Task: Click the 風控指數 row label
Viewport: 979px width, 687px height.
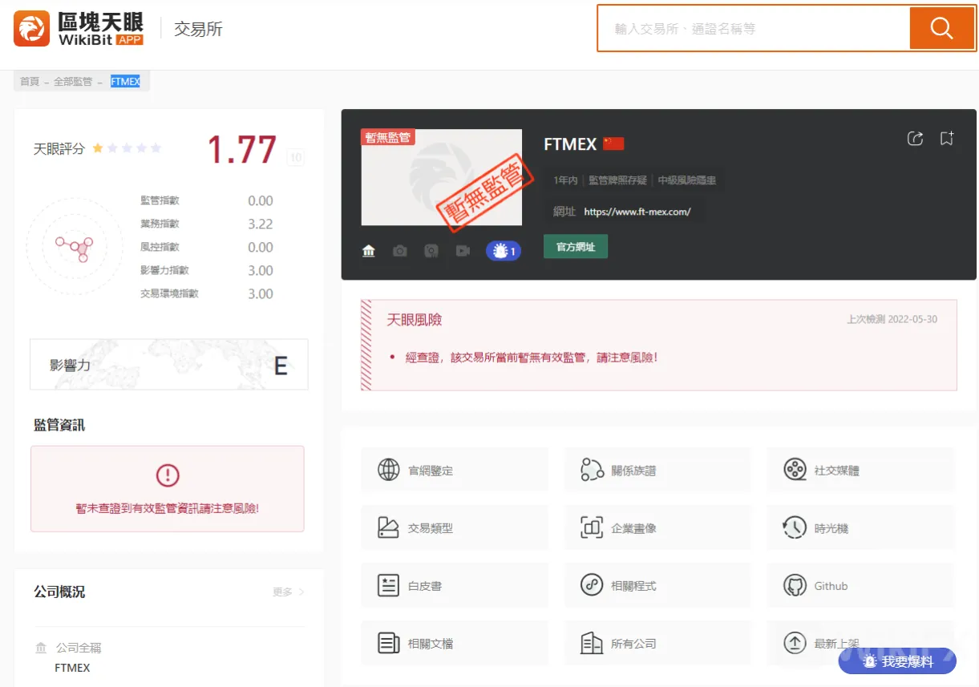Action: point(160,247)
